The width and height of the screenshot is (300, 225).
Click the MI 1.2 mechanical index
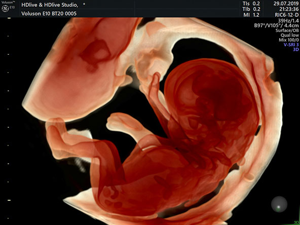252,15
